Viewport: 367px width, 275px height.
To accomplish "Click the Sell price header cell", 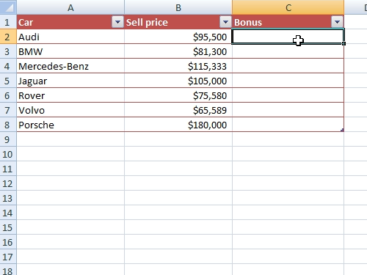I will 178,22.
